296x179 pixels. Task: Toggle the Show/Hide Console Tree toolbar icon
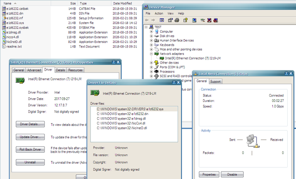pyautogui.click(x=162, y=20)
